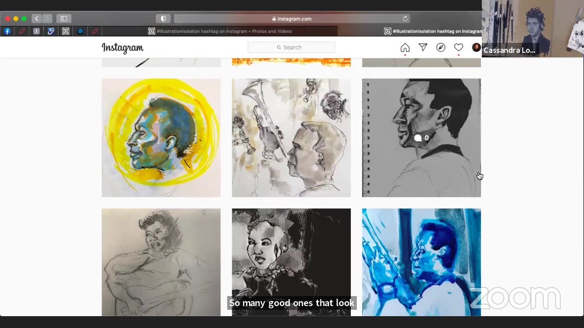The width and height of the screenshot is (584, 328).
Task: Open the pinned blue G tab
Action: (51, 31)
